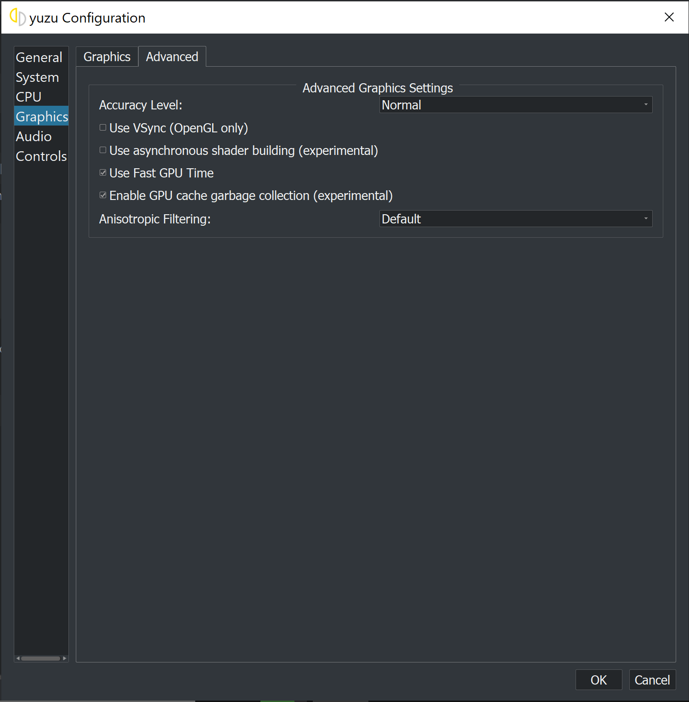Open the Anisotropic Filtering dropdown
Image resolution: width=689 pixels, height=702 pixels.
516,219
